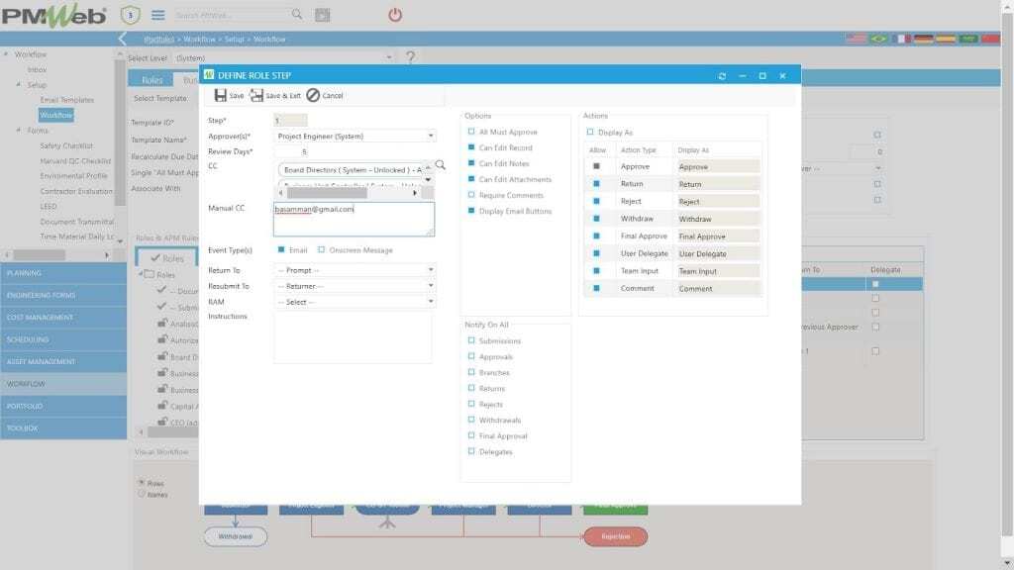The width and height of the screenshot is (1014, 570).
Task: Toggle Display Email Buttons checkbox
Action: (x=470, y=211)
